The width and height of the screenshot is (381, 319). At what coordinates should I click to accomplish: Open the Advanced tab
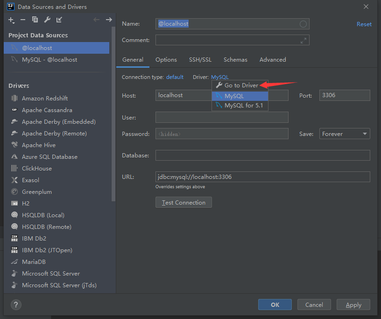point(273,60)
